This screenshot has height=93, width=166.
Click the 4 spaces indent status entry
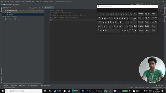coord(142,88)
